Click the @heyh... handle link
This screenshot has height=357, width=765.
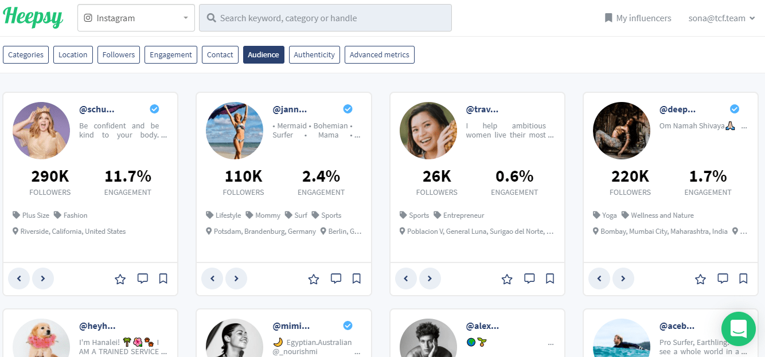[x=97, y=326]
